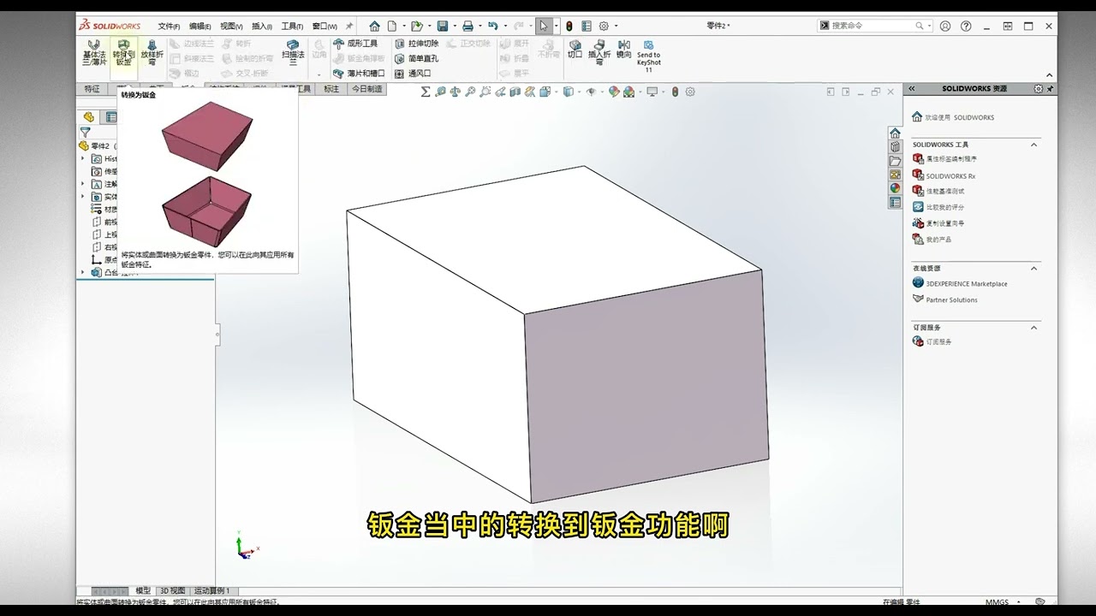
Task: Click the MMGS unit system in status bar
Action: pos(997,601)
